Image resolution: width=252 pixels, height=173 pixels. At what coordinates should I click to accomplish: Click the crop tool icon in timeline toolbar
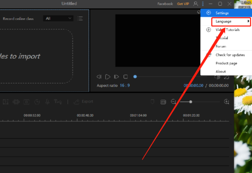[x=5, y=102]
